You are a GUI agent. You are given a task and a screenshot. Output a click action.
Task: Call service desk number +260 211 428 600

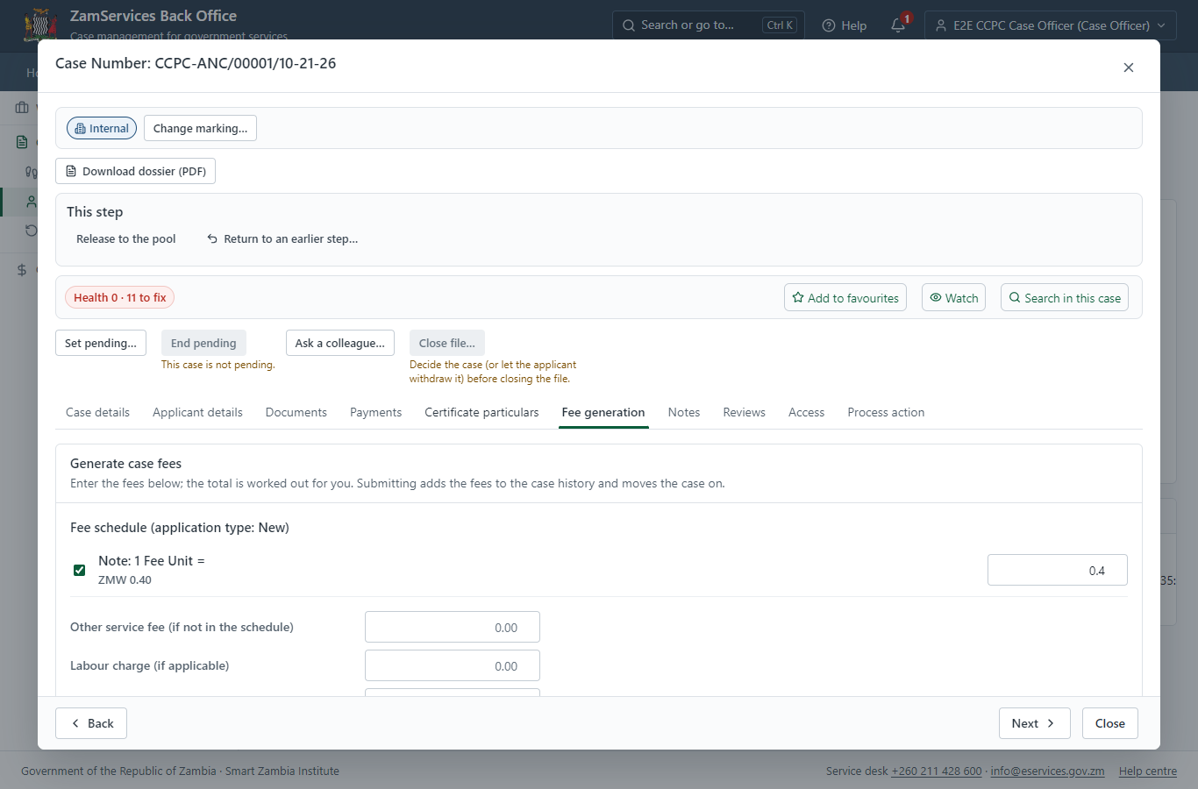(x=937, y=771)
